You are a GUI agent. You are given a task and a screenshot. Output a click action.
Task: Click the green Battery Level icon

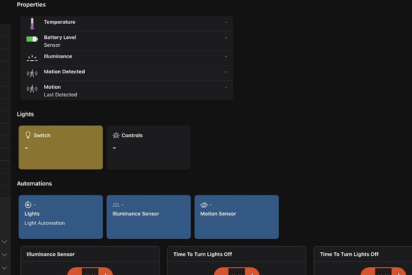32,39
